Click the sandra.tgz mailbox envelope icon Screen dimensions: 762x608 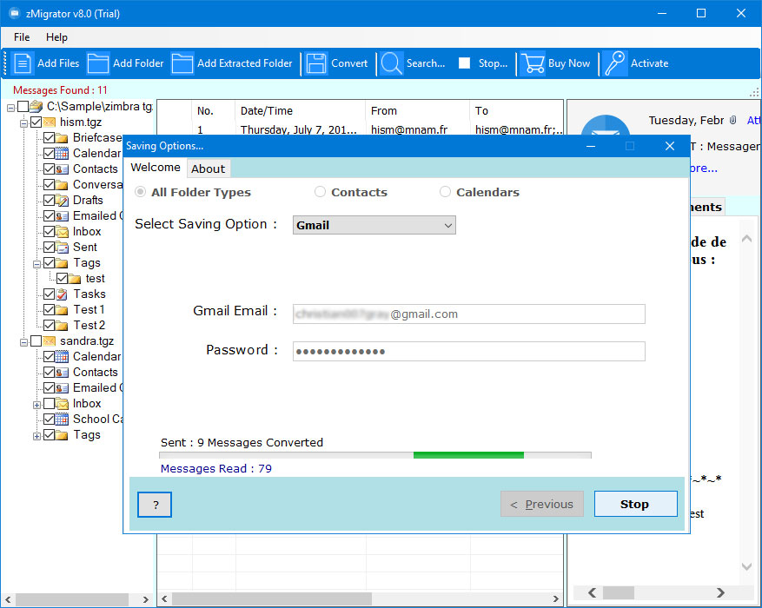click(x=49, y=340)
